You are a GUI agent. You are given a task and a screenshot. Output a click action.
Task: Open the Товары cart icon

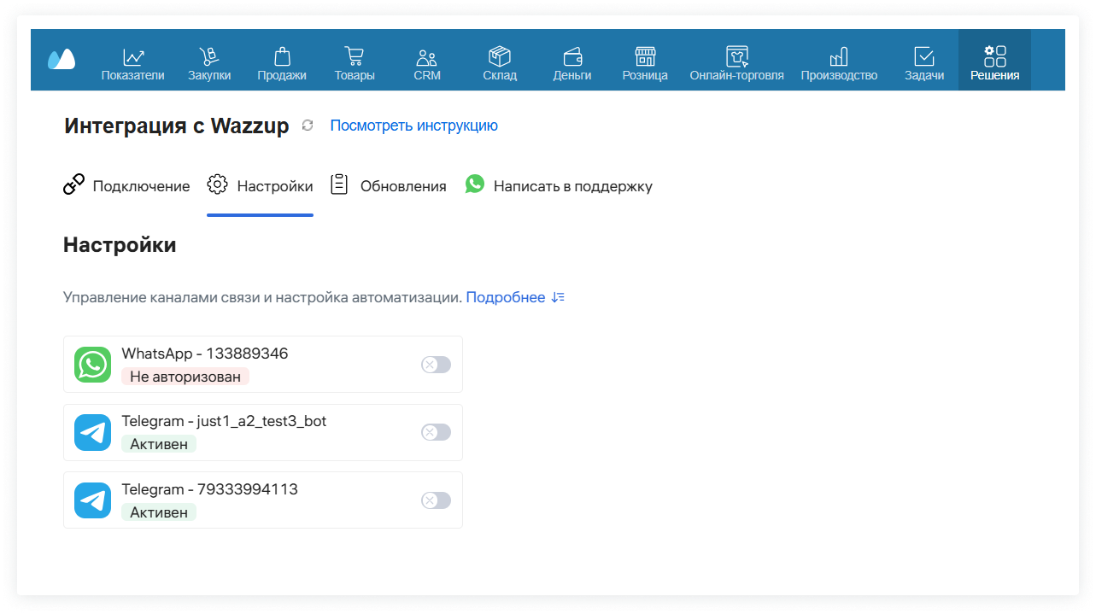354,57
